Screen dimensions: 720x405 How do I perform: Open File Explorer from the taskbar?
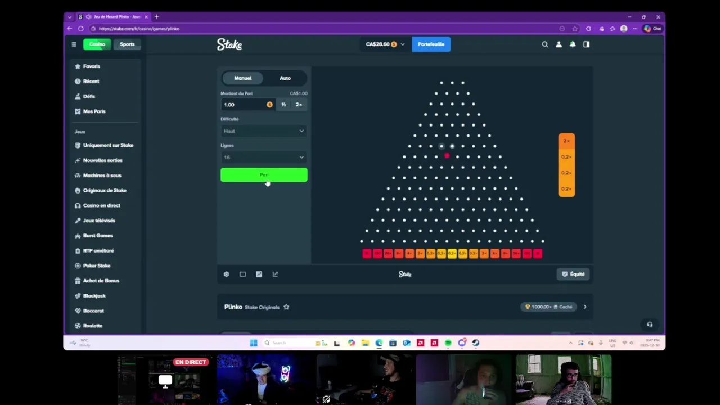(x=365, y=343)
